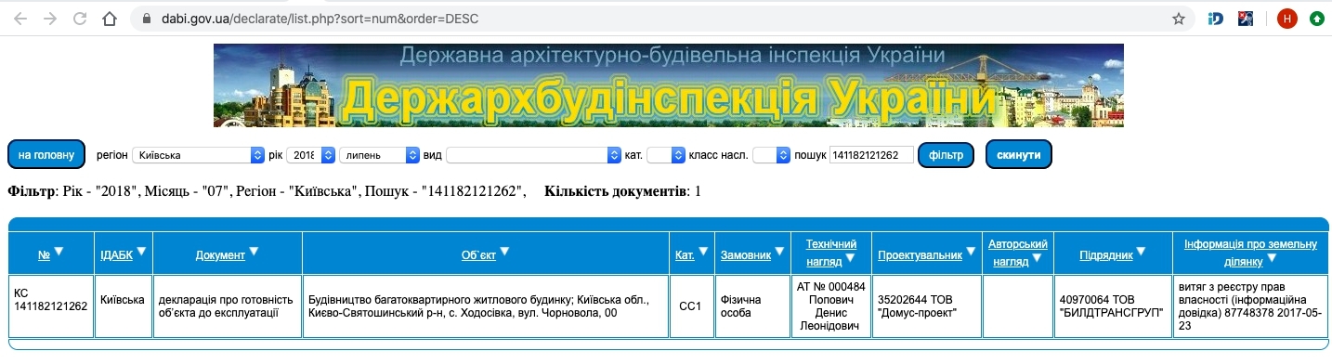Click the sort arrow next to Об`єкт

click(505, 253)
